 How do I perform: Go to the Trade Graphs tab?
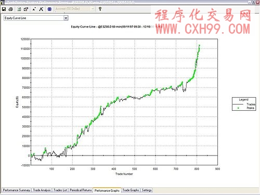pos(131,190)
